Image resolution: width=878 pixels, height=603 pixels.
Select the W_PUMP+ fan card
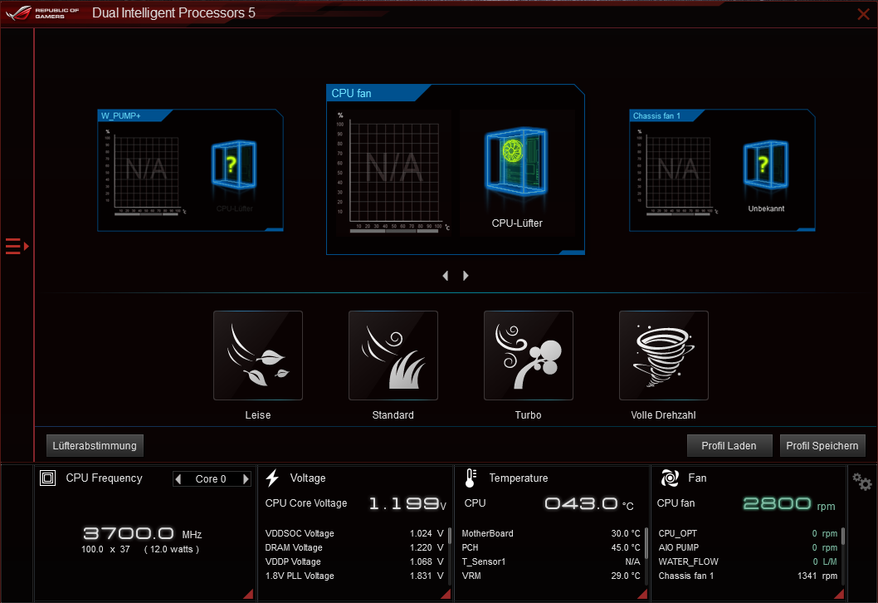190,170
